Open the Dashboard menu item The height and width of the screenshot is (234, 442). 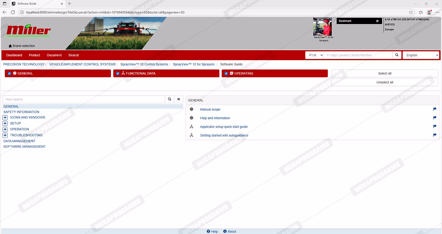(14, 55)
